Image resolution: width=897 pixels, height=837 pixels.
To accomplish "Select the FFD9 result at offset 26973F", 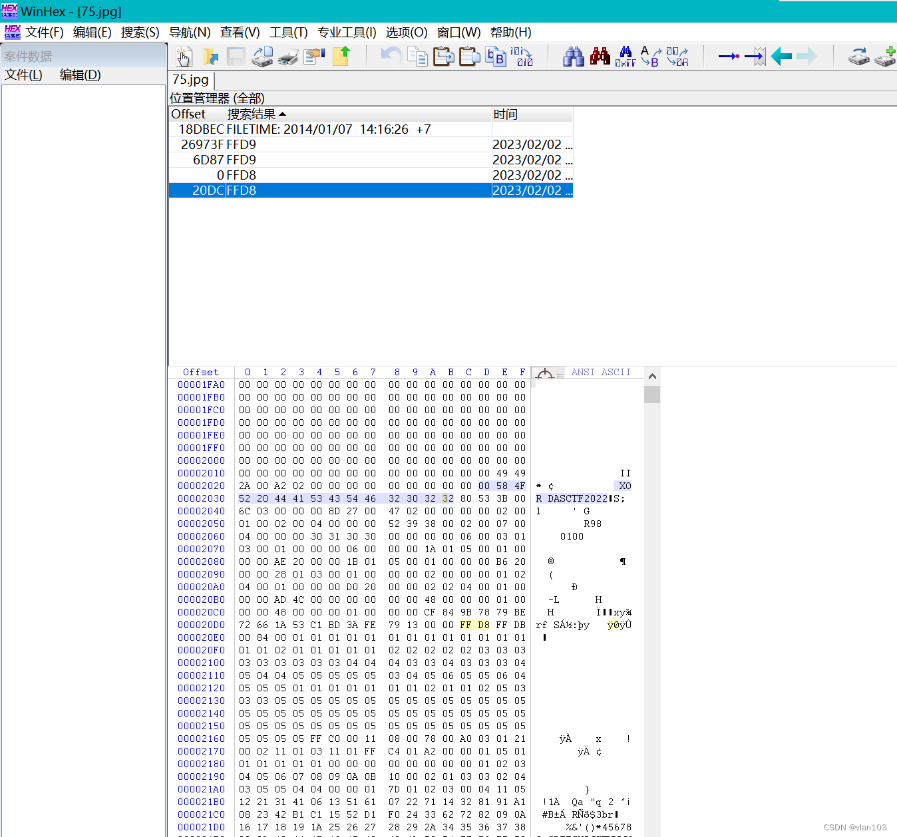I will click(x=371, y=144).
